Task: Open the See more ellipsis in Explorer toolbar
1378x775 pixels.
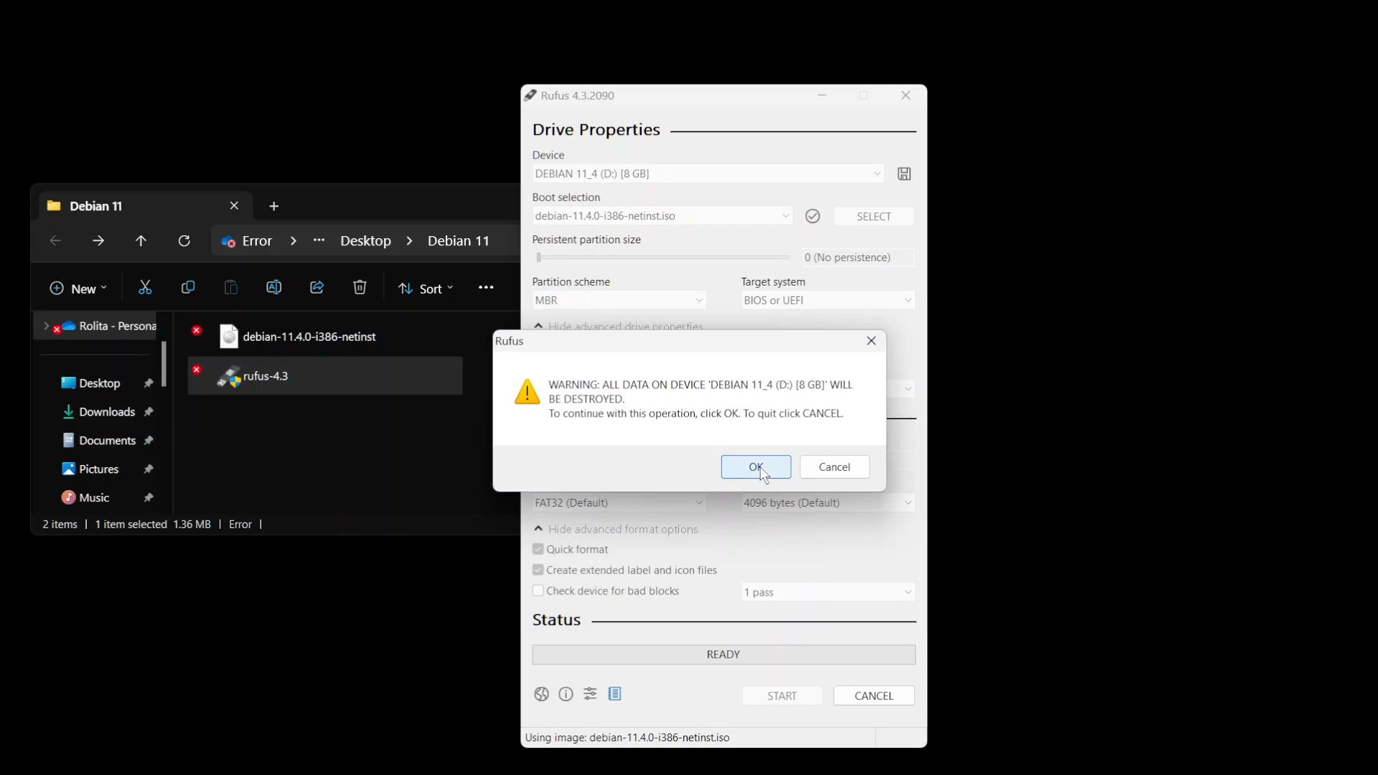Action: tap(486, 288)
